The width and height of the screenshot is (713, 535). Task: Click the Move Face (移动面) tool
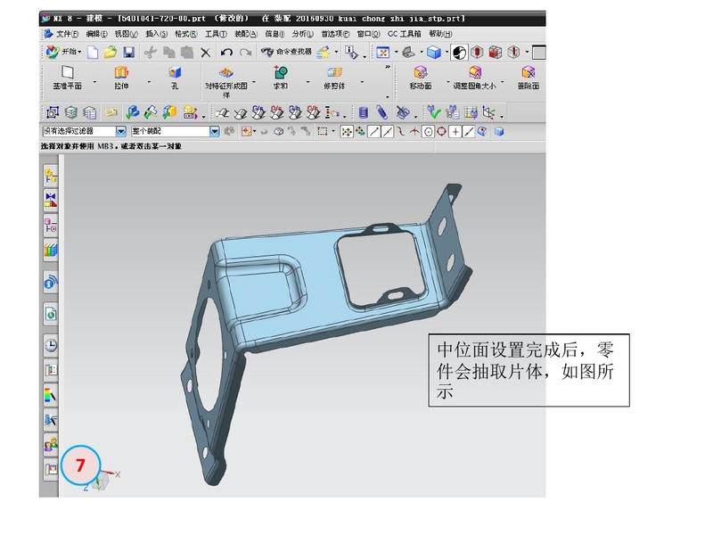tap(421, 78)
